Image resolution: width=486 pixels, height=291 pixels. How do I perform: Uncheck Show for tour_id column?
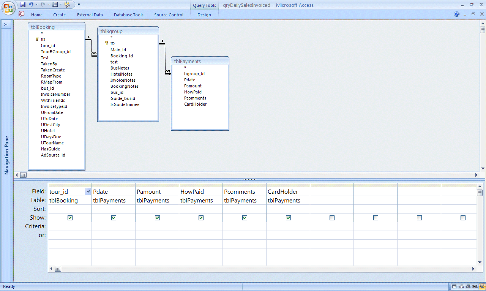(x=70, y=218)
